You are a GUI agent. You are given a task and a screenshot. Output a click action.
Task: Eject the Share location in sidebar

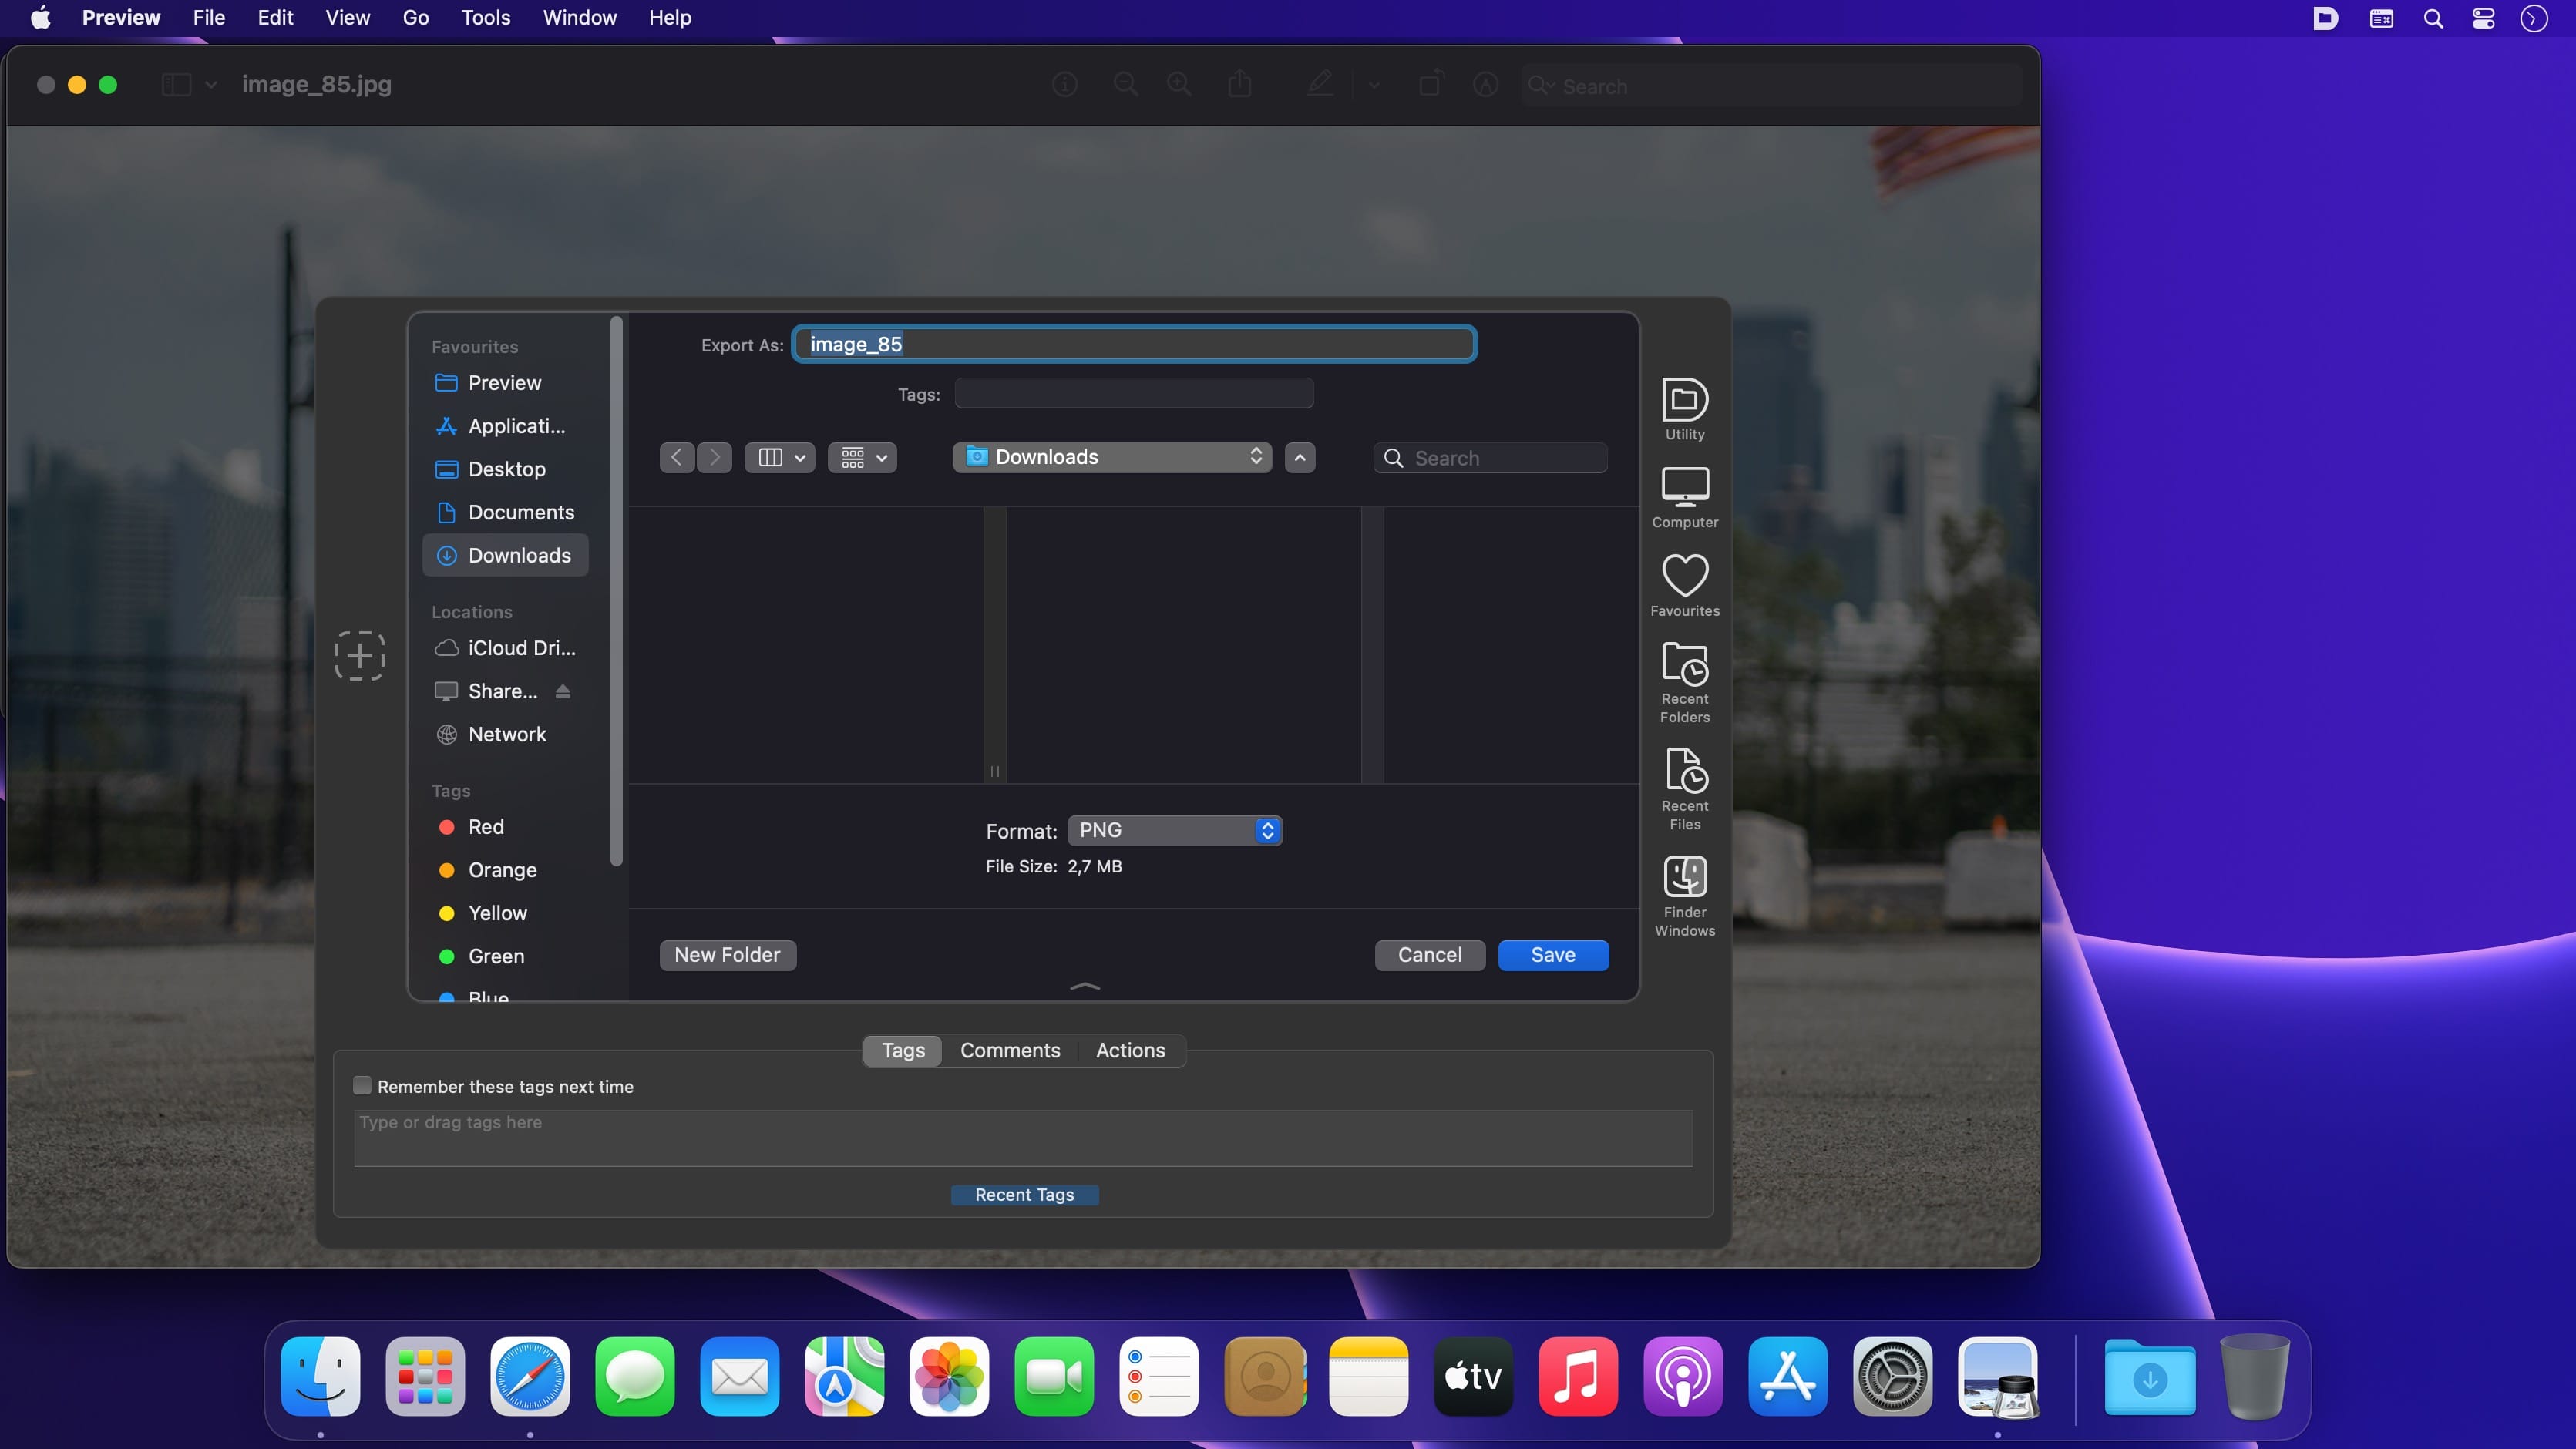(x=563, y=691)
